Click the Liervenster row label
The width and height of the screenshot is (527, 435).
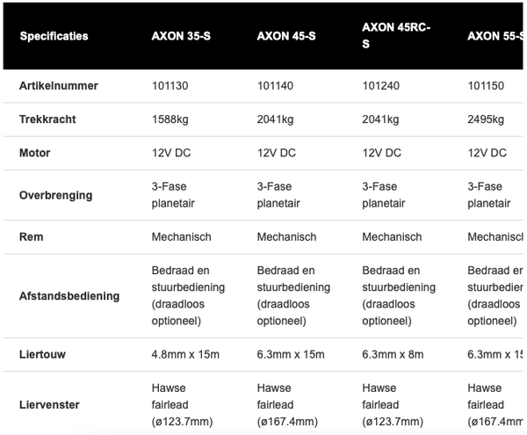(x=49, y=405)
